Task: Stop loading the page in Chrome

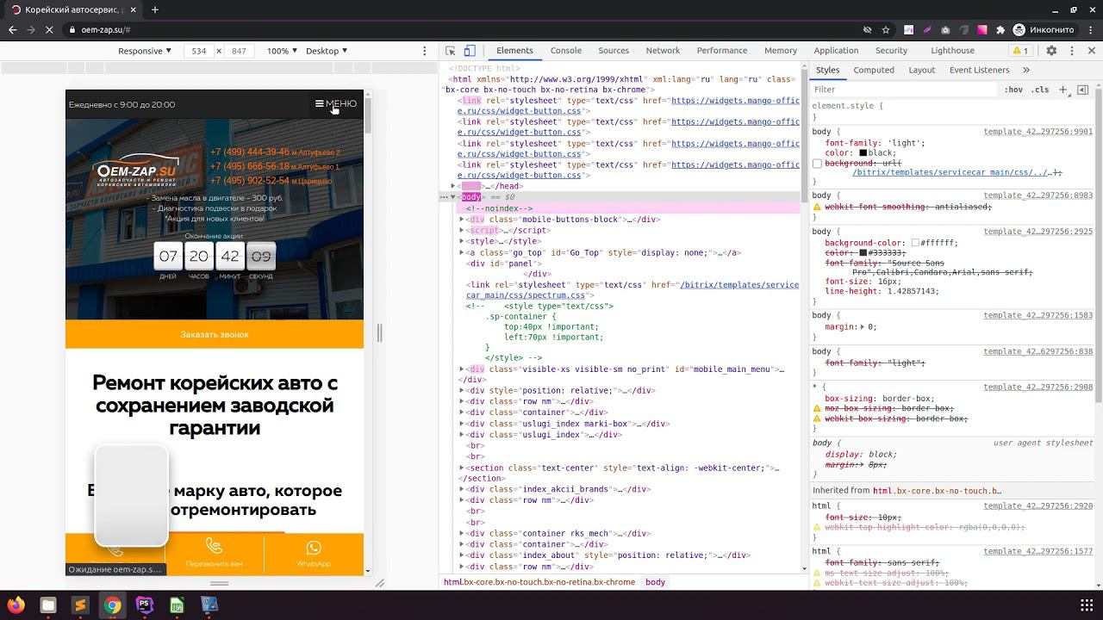Action: (x=50, y=29)
